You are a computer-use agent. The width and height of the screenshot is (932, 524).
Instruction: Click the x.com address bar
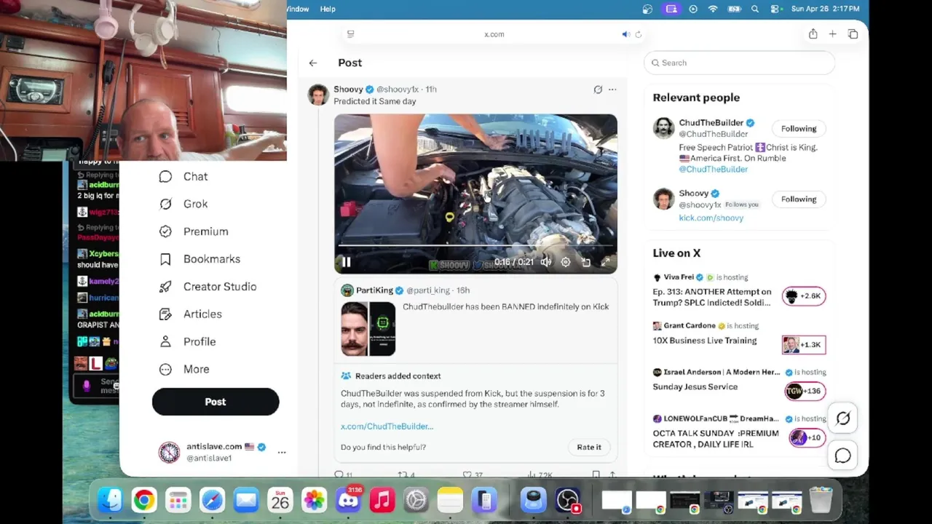(494, 34)
